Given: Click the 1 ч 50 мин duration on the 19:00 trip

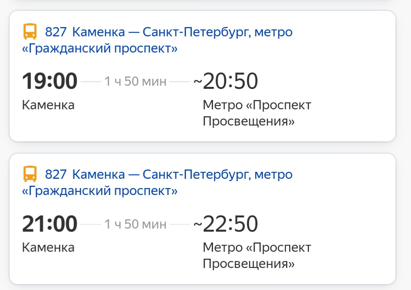Looking at the screenshot, I should tap(135, 82).
